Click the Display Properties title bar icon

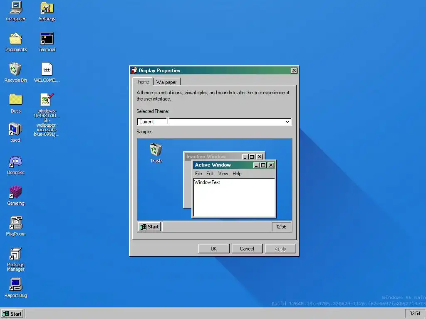pyautogui.click(x=134, y=71)
